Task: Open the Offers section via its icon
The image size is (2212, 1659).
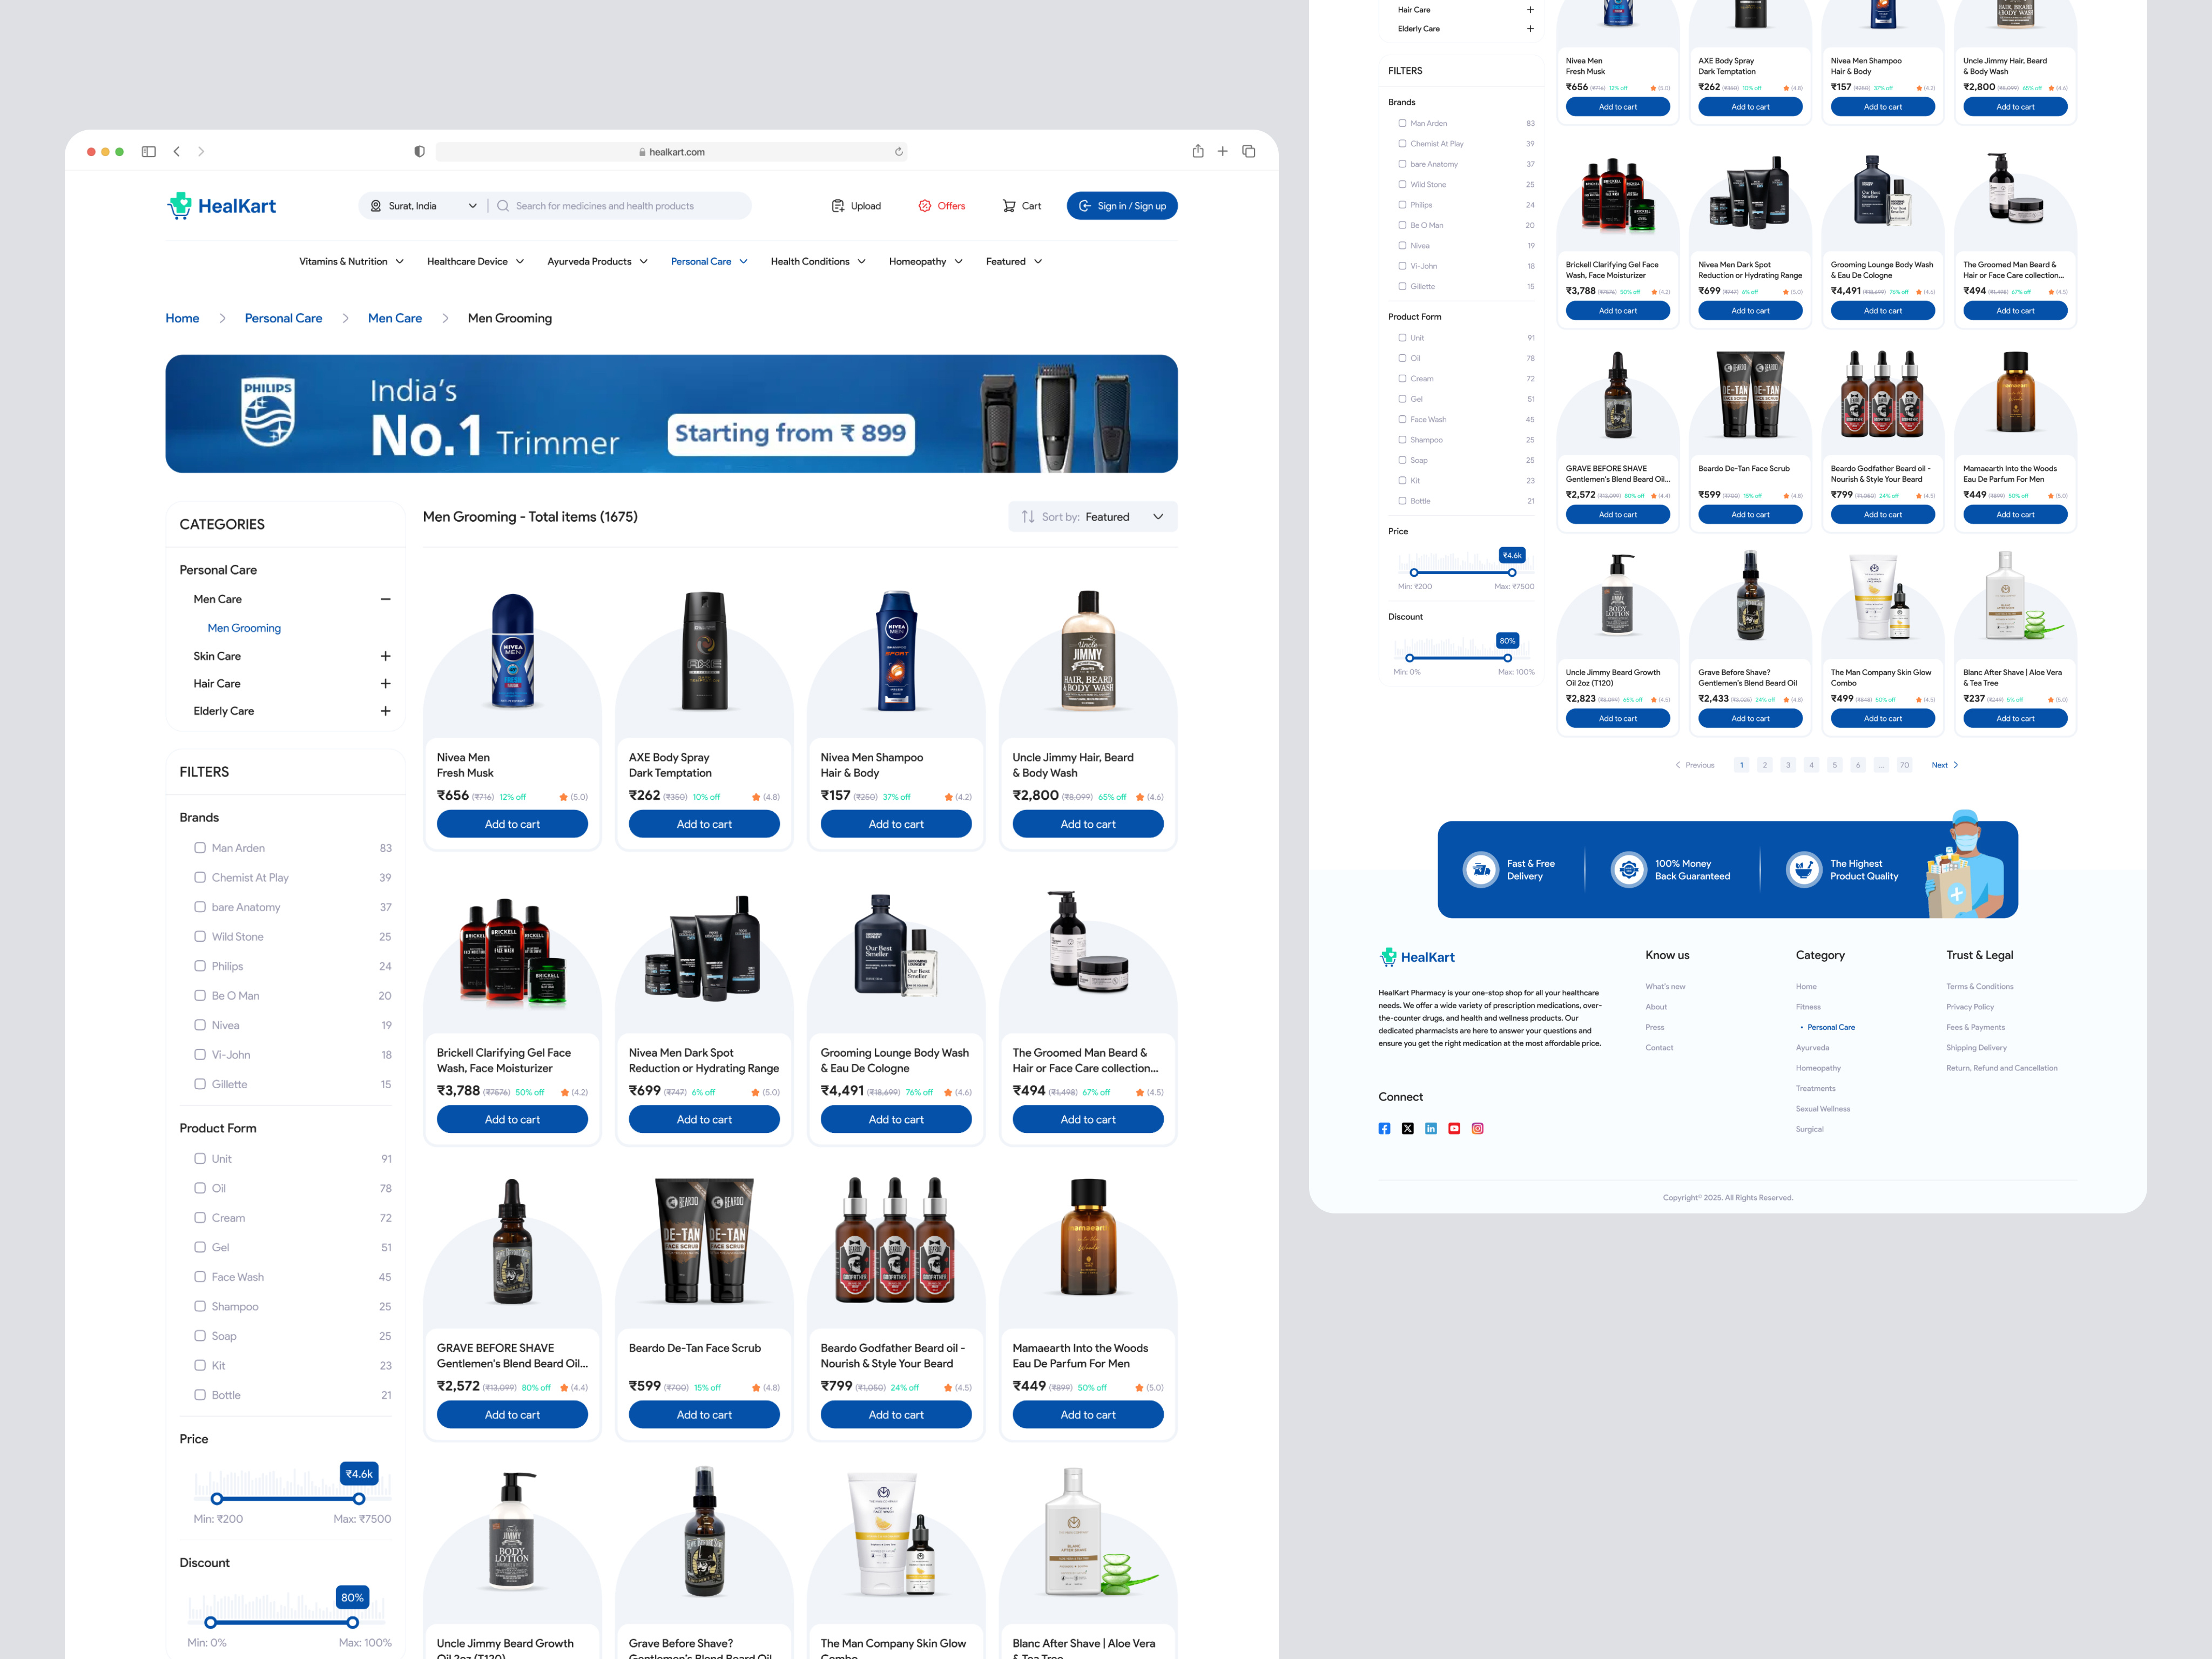Action: pos(925,205)
